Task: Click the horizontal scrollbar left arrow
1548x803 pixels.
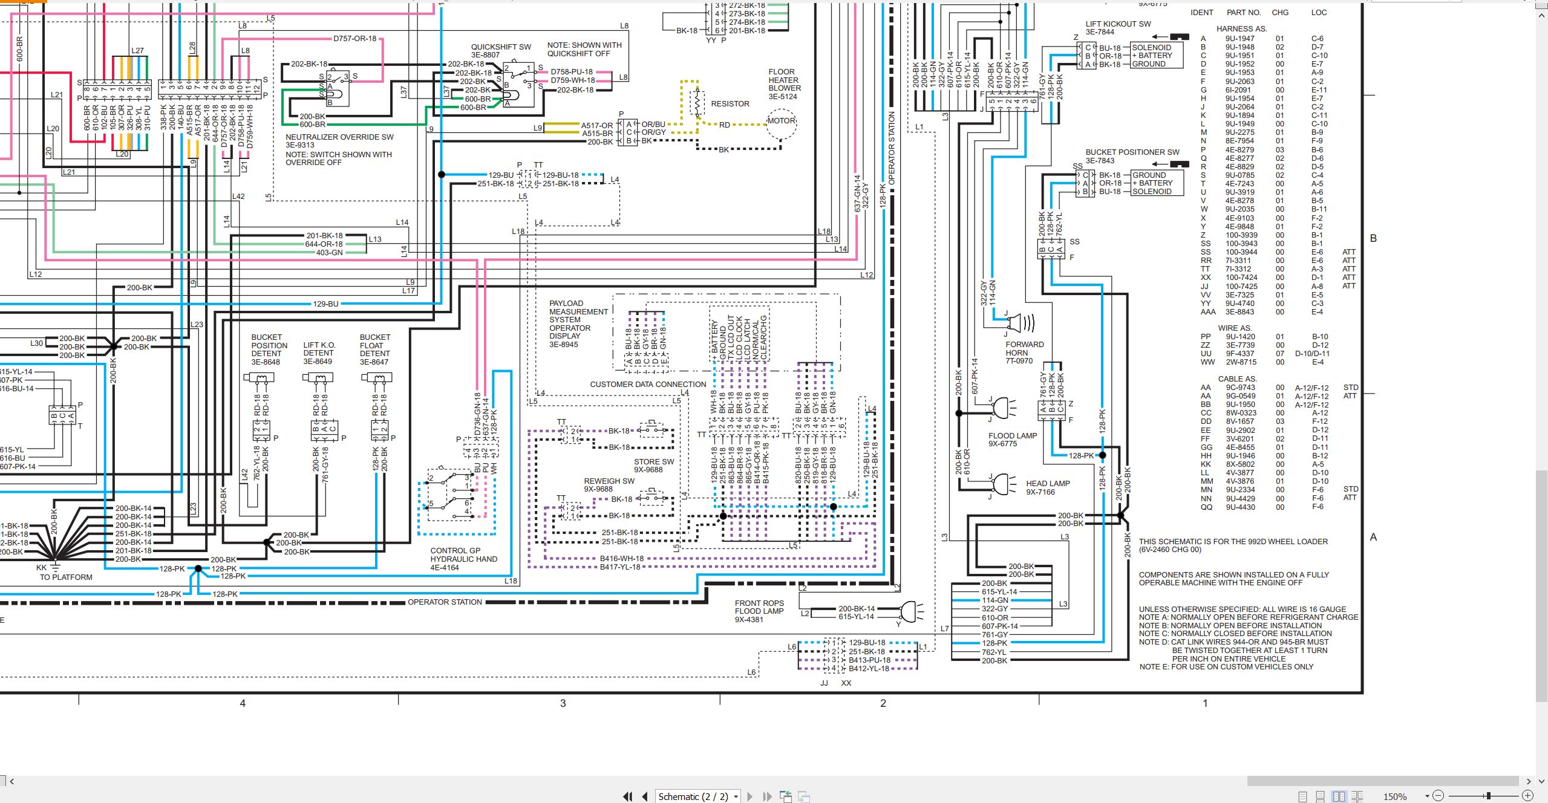Action: [11, 781]
